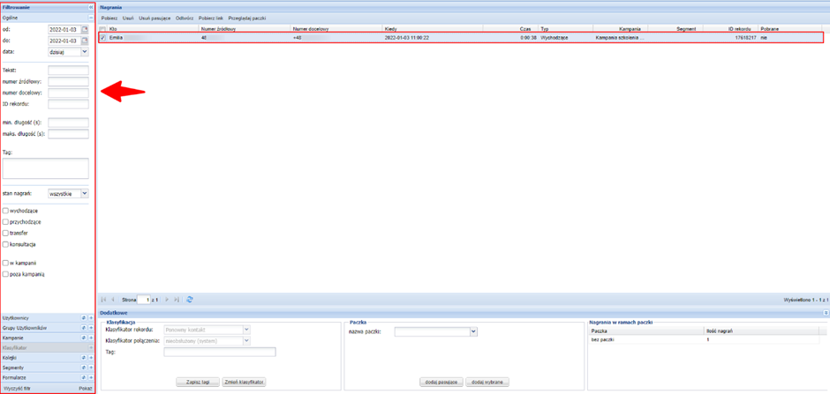
Task: Sort by the Kampania column header
Action: coord(621,28)
